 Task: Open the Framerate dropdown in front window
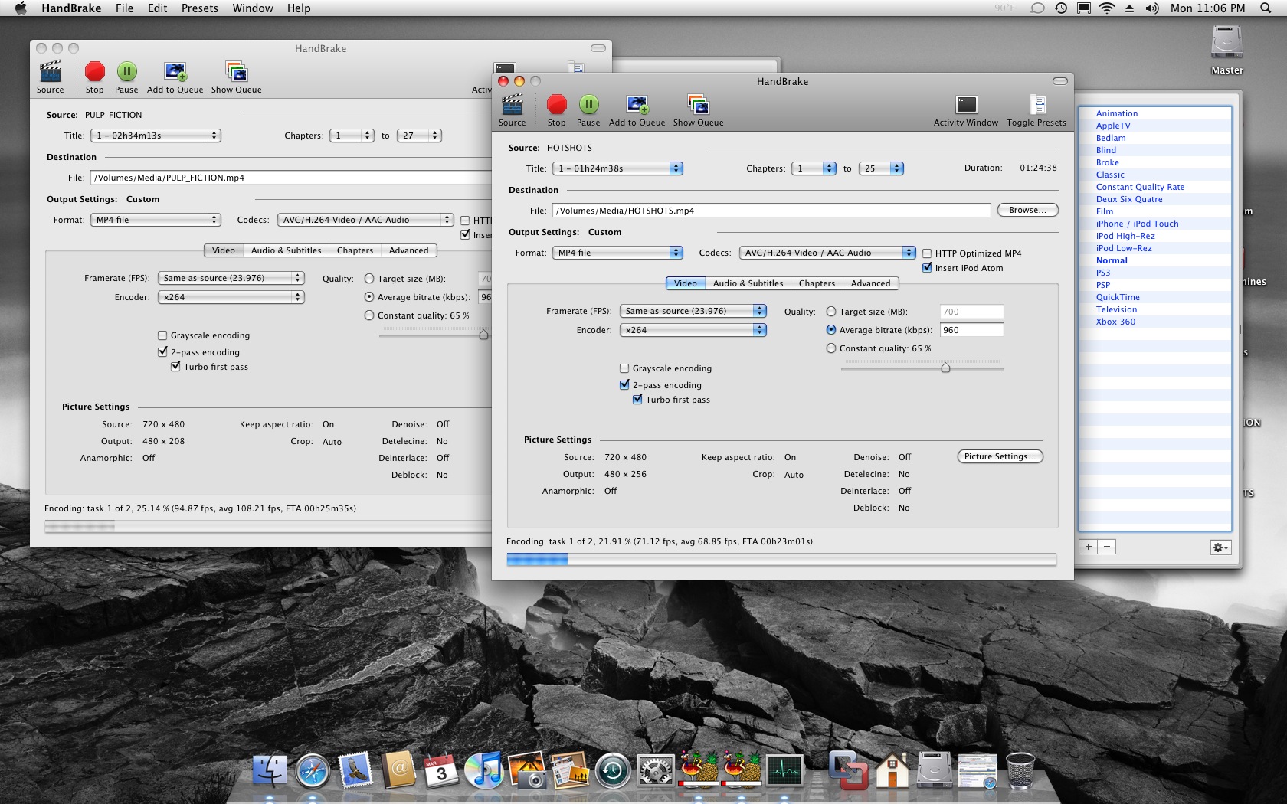(693, 311)
